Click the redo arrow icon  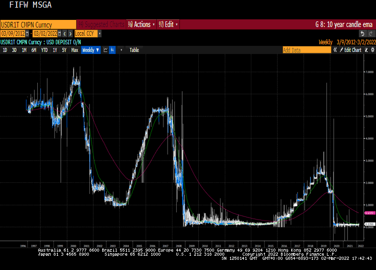[x=370, y=33]
